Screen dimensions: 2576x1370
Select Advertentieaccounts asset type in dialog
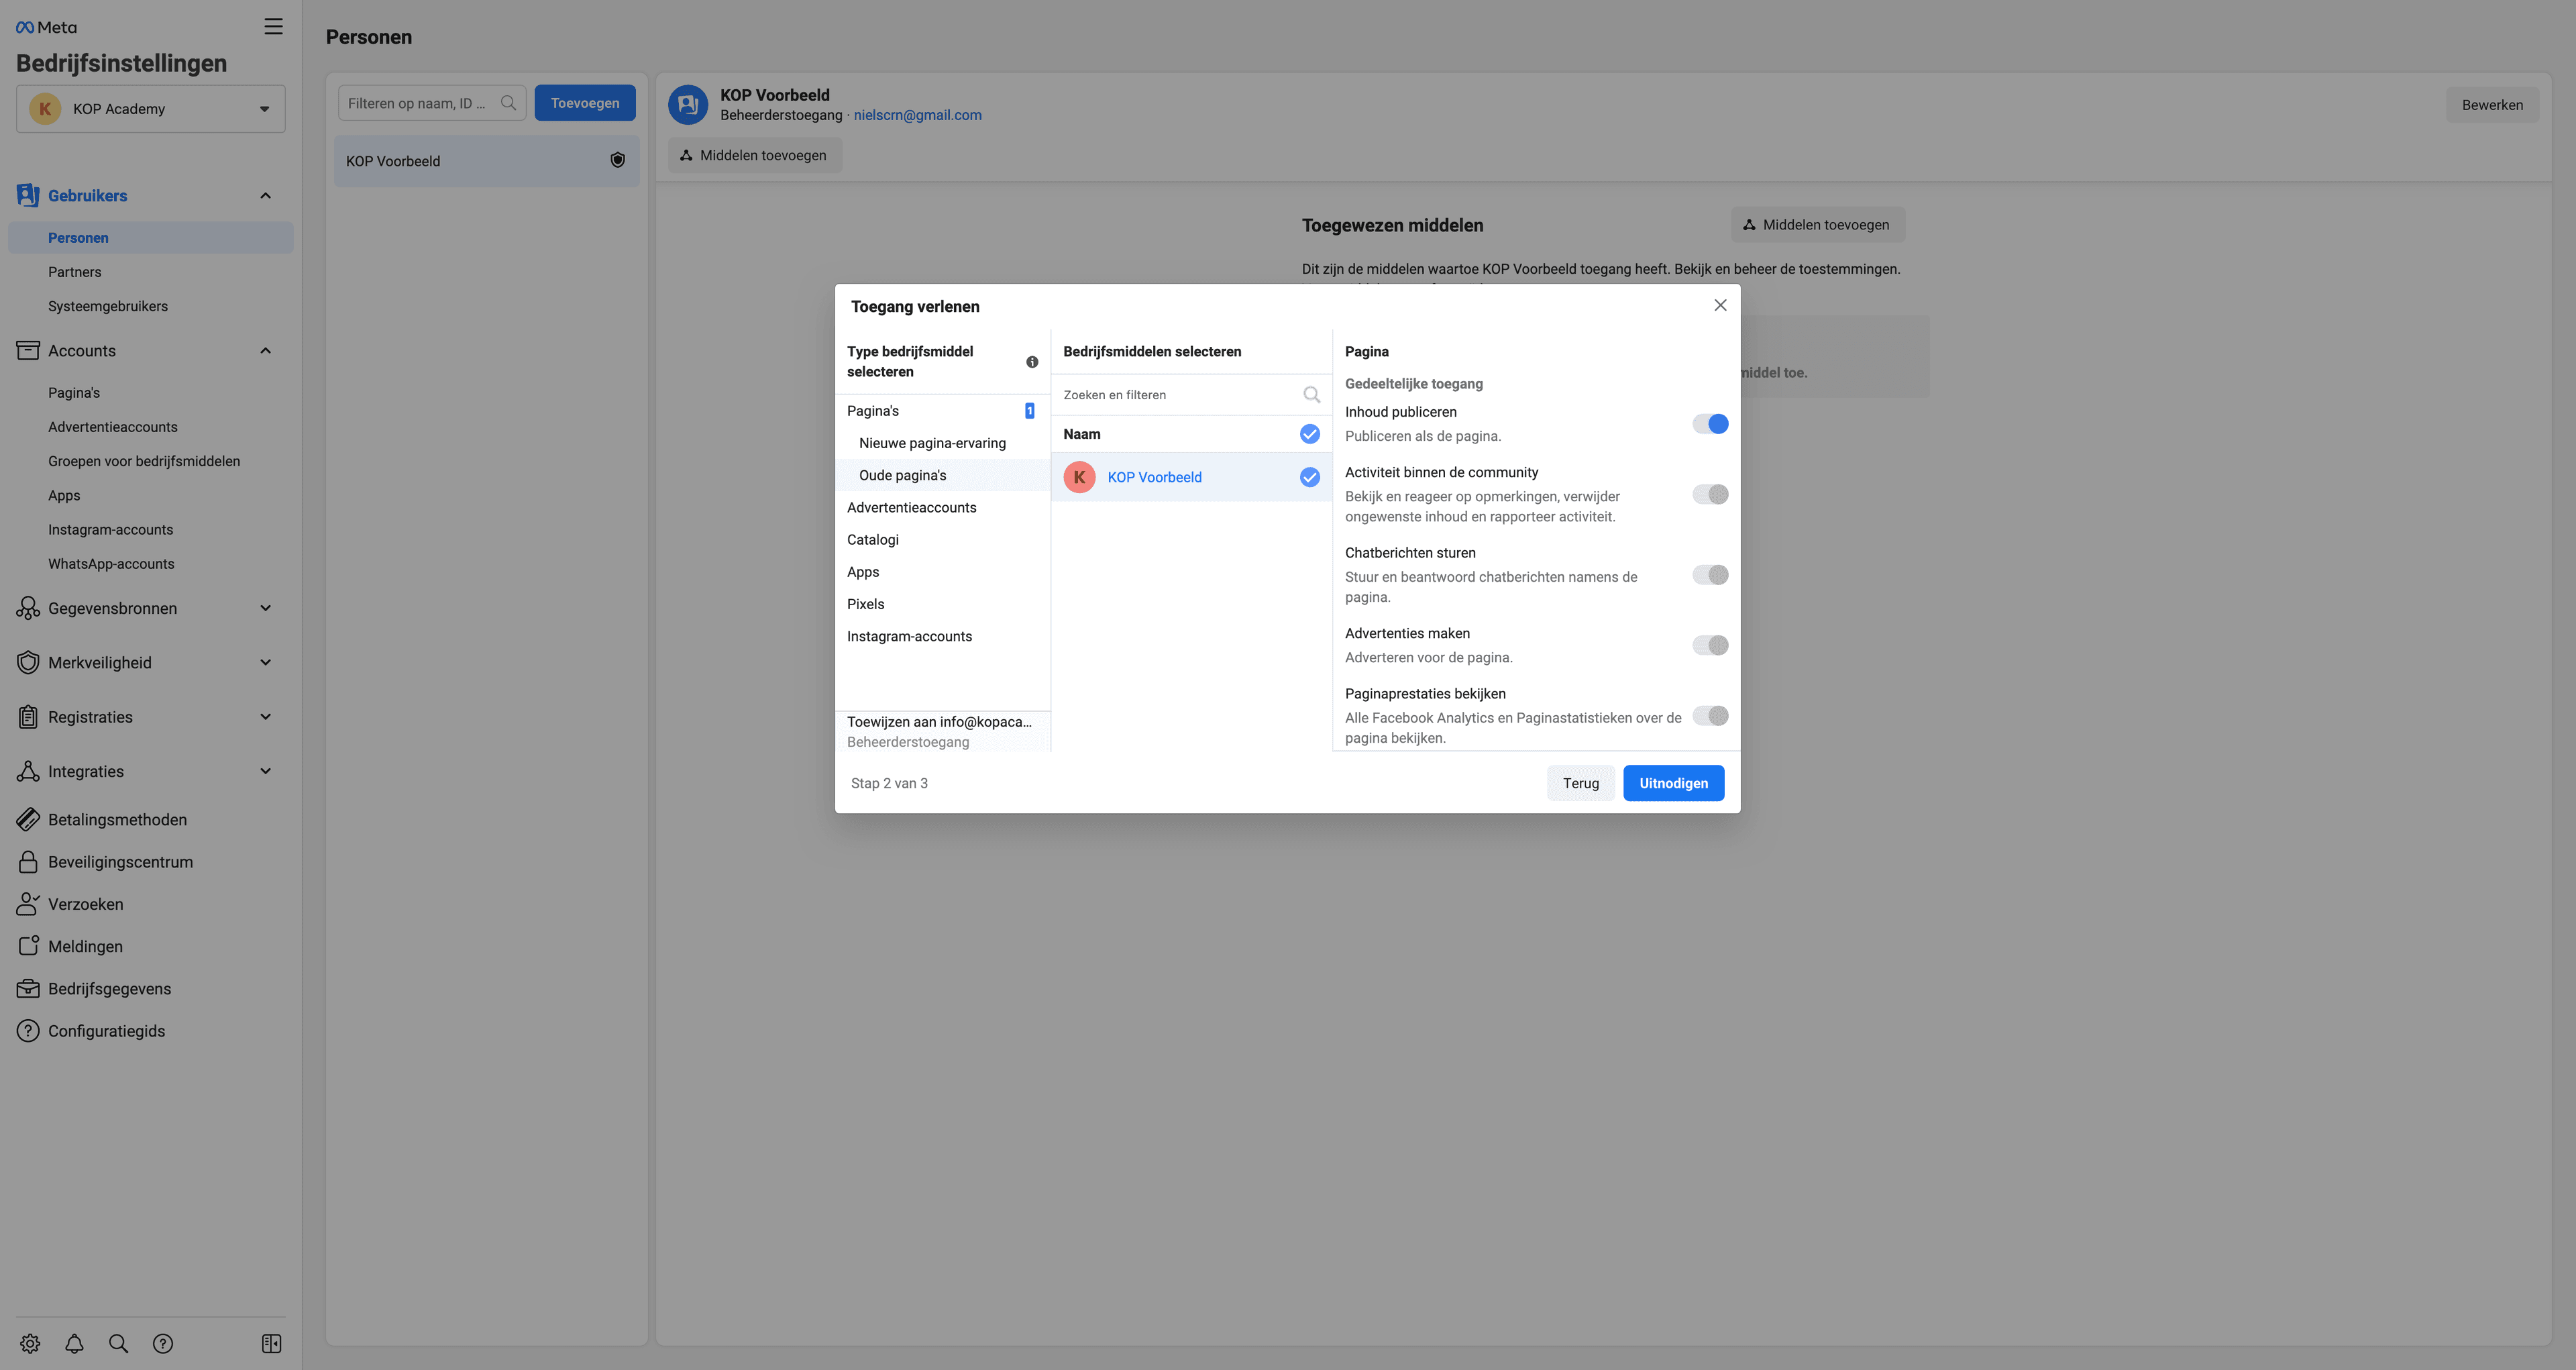942,508
